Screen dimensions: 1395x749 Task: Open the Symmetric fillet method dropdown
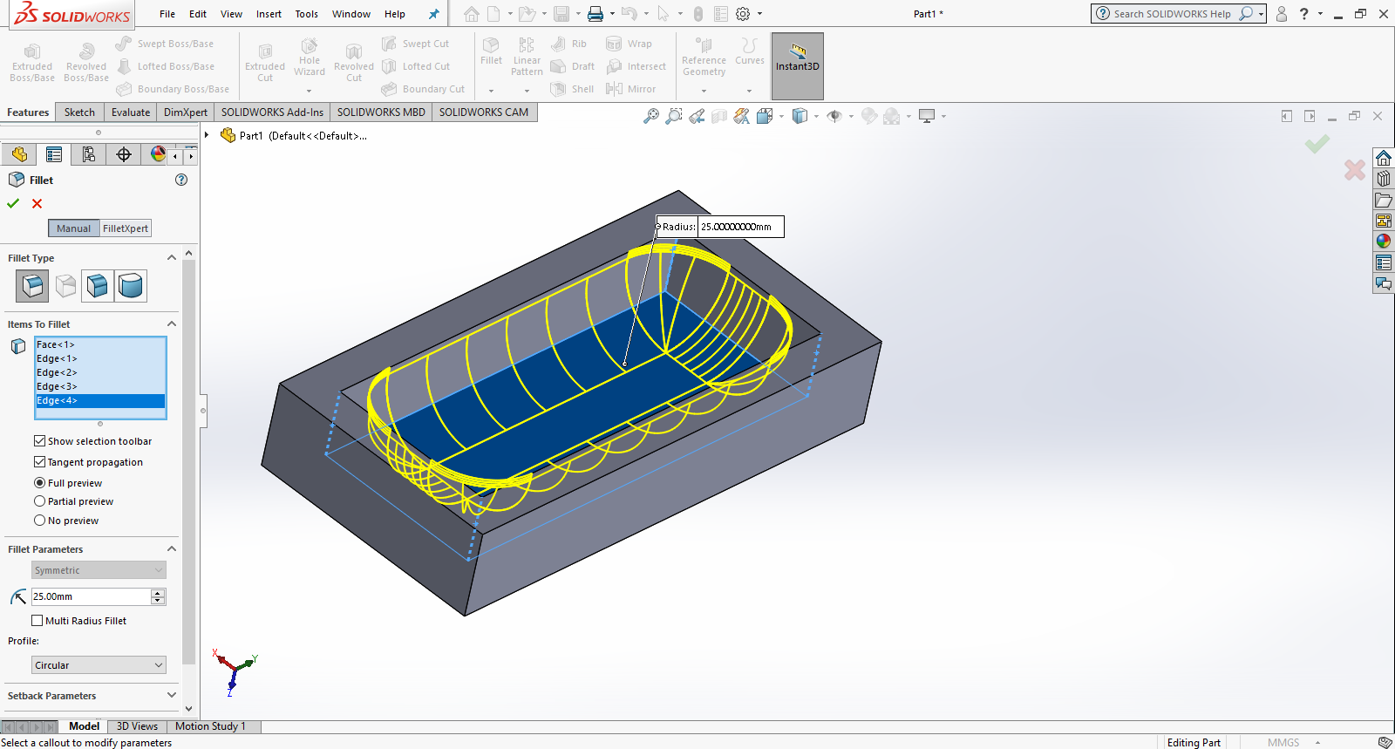click(x=99, y=570)
